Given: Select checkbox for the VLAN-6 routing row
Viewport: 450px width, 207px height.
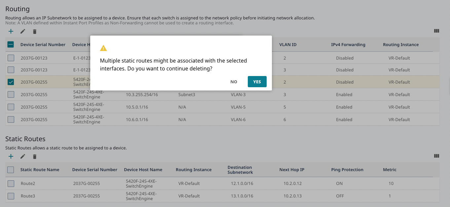Looking at the screenshot, I should tap(11, 119).
